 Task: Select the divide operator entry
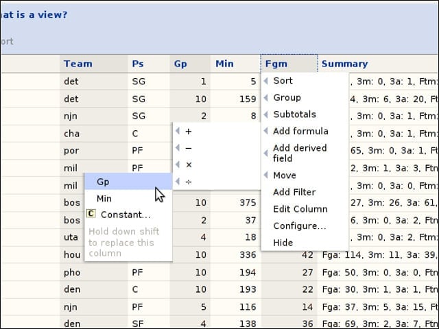coord(189,182)
